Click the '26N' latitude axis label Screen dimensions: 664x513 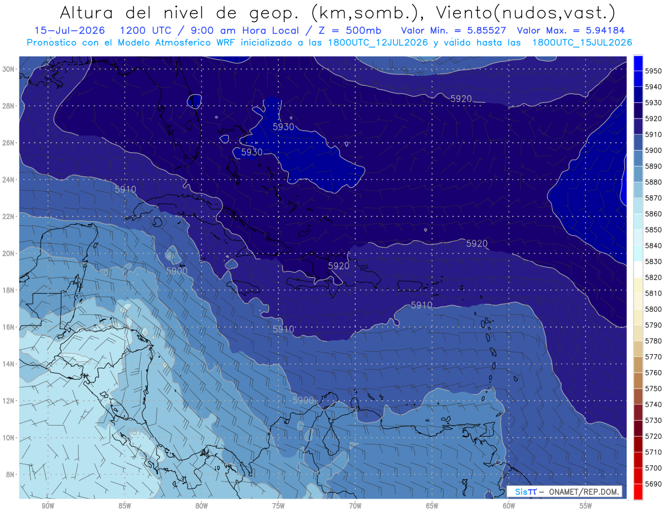[9, 143]
